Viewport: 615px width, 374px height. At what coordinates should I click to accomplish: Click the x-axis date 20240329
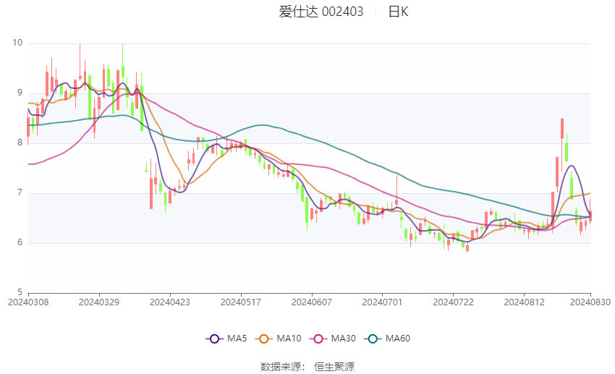point(99,302)
